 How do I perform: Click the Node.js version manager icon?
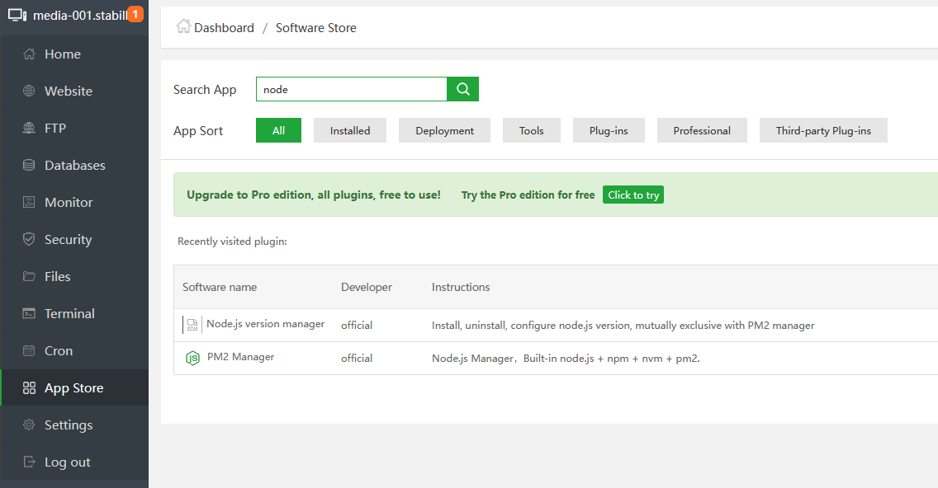[x=192, y=325]
